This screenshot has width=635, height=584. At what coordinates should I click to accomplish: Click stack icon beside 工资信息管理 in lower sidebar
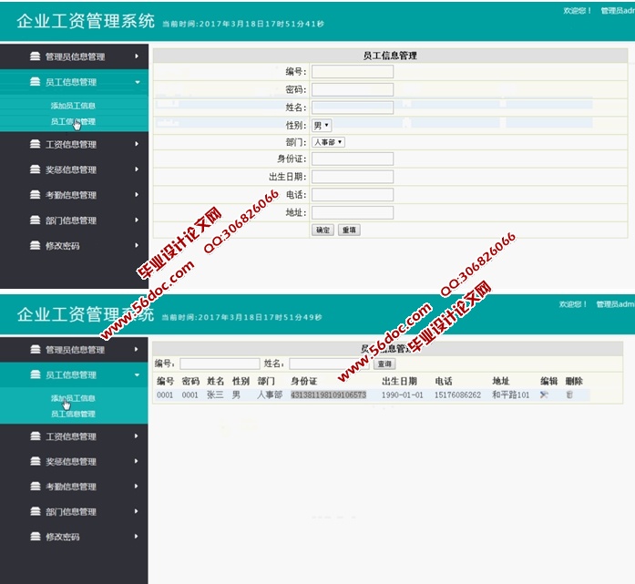click(36, 436)
